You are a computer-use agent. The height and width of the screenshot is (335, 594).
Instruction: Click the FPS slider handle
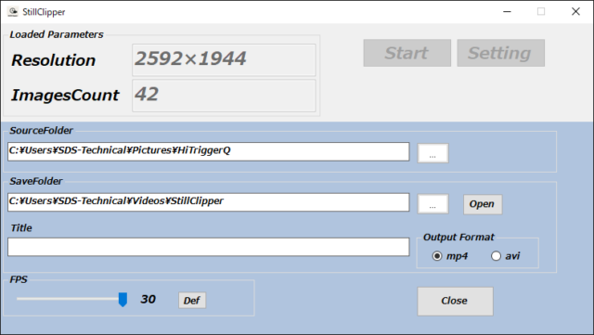123,300
